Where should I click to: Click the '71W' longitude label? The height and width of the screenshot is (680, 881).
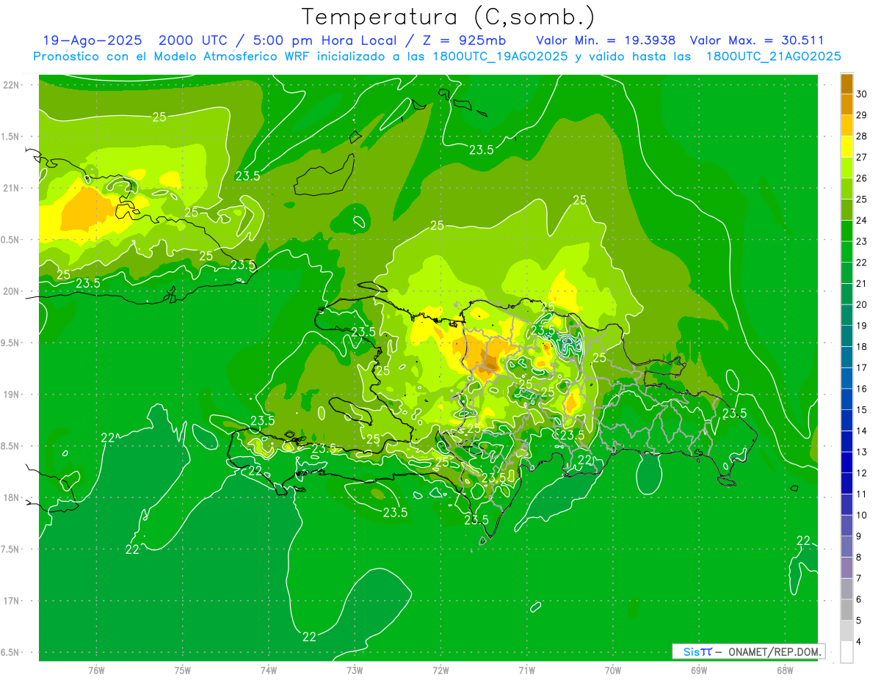point(526,670)
